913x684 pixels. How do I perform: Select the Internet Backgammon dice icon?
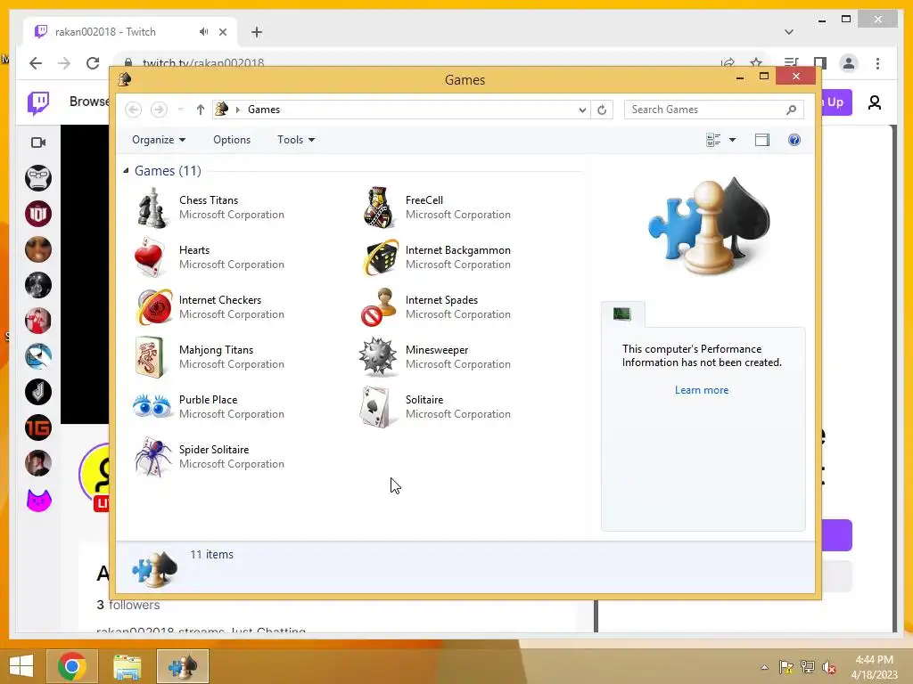[380, 257]
